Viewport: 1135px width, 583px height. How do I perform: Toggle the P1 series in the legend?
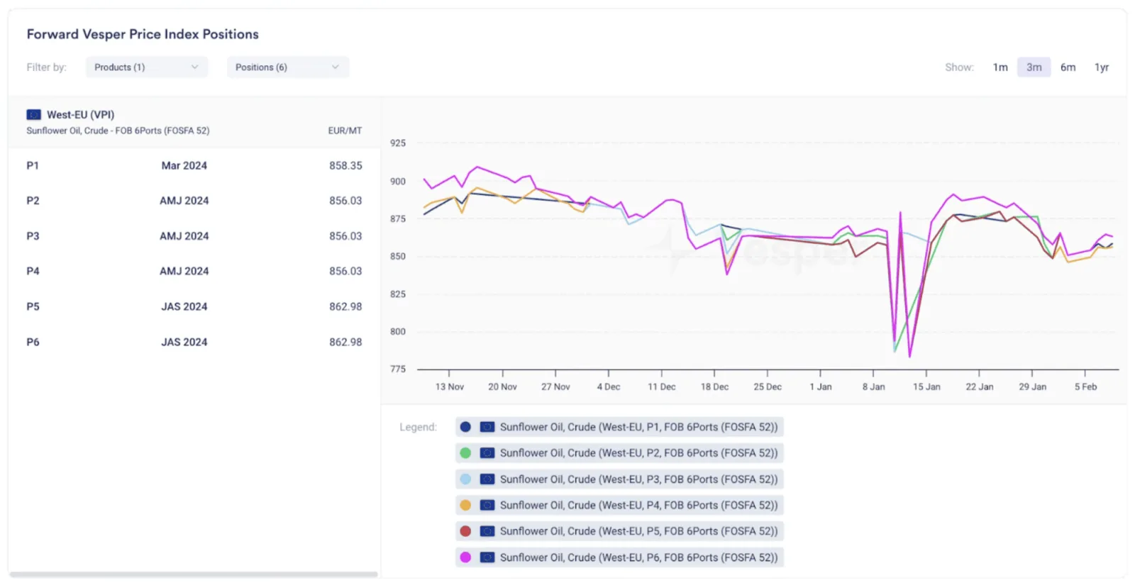pos(619,427)
